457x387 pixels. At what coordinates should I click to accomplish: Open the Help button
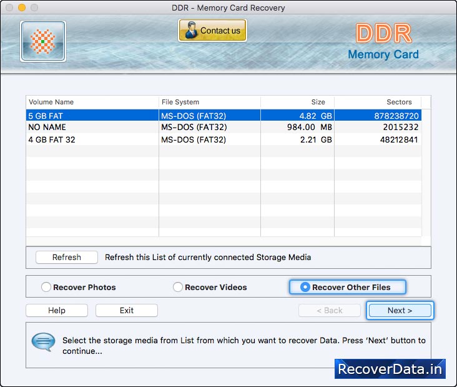coord(57,310)
